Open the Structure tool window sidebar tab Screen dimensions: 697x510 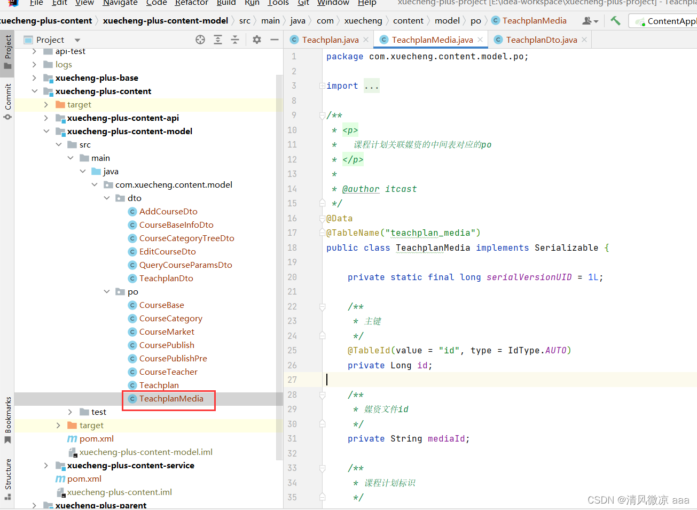[7, 480]
